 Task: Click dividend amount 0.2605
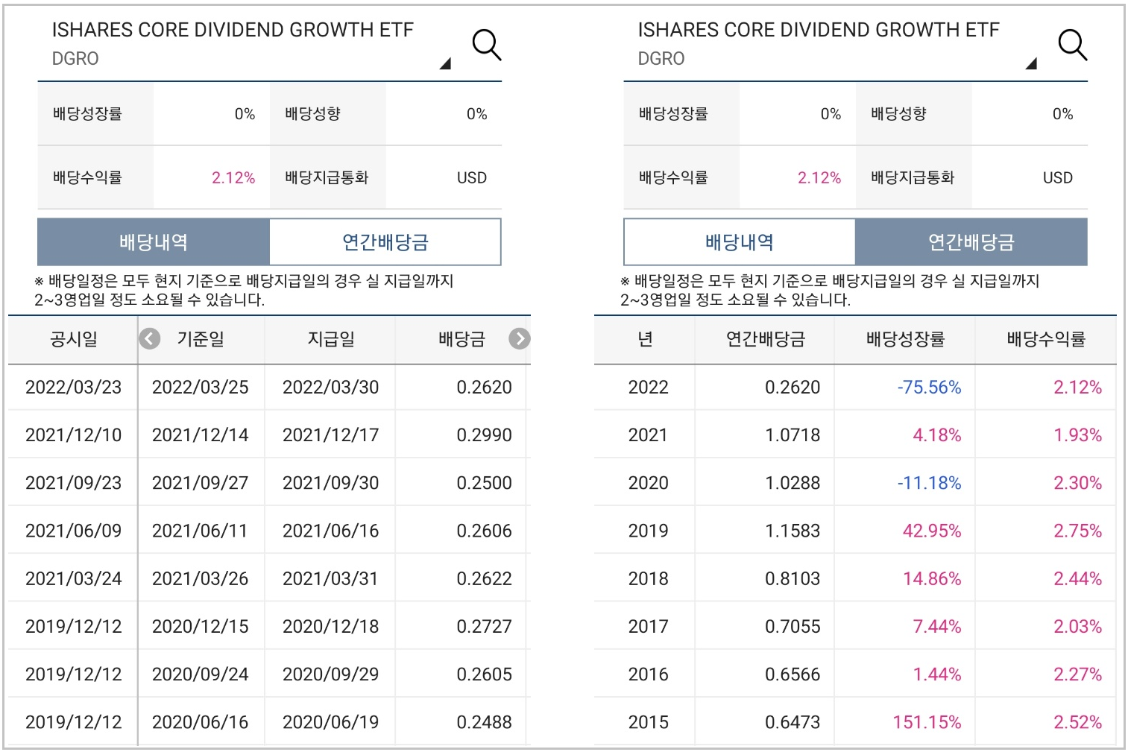tap(484, 674)
